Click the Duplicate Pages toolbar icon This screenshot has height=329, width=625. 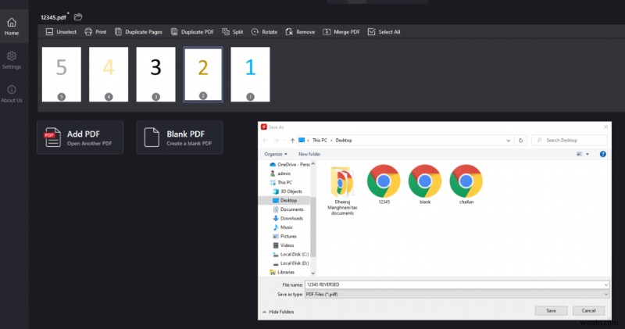(x=119, y=32)
